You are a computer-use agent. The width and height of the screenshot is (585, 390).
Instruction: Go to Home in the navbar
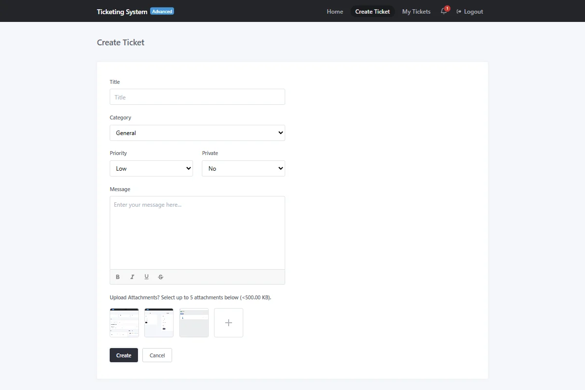click(335, 12)
